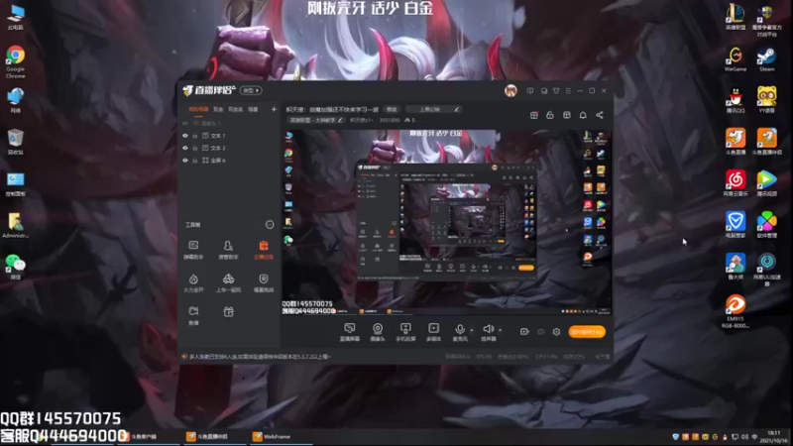This screenshot has height=446, width=793.
Task: Mute the 麦克风 microphone
Action: (460, 332)
